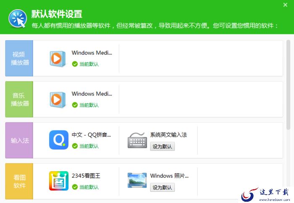Screen dimensions: 294x203
Task: Click the '系统英文输入法' label
Action: click(168, 135)
